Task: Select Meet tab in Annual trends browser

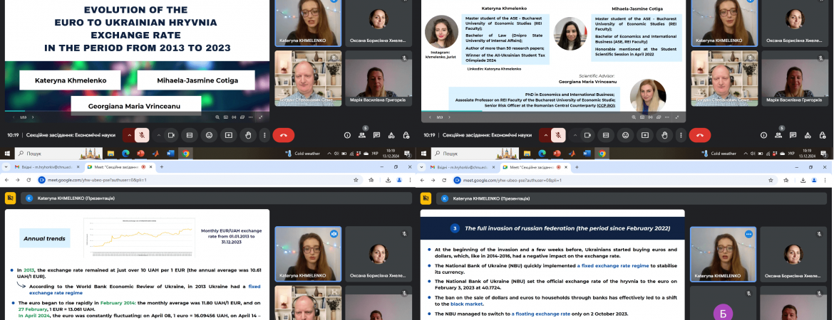Action: (x=120, y=166)
